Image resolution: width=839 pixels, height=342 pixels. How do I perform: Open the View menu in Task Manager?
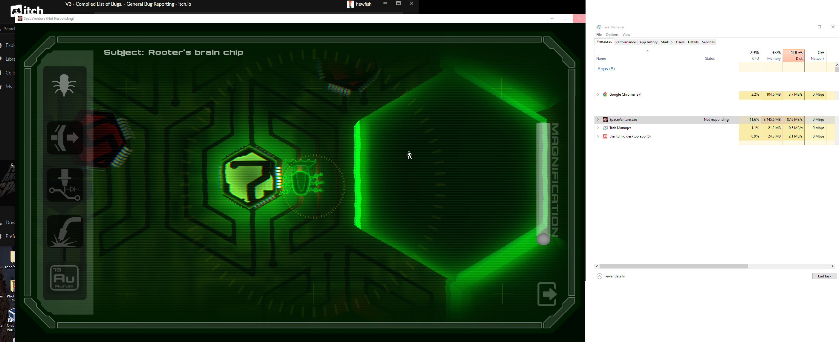coord(626,34)
